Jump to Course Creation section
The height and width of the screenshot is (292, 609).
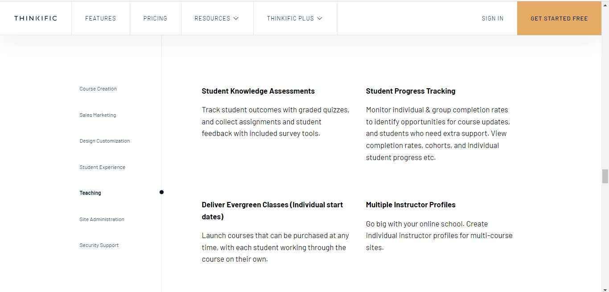click(98, 89)
